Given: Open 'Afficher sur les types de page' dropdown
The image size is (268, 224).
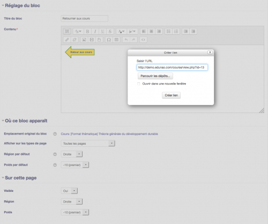Looking at the screenshot, I should pyautogui.click(x=88, y=143).
